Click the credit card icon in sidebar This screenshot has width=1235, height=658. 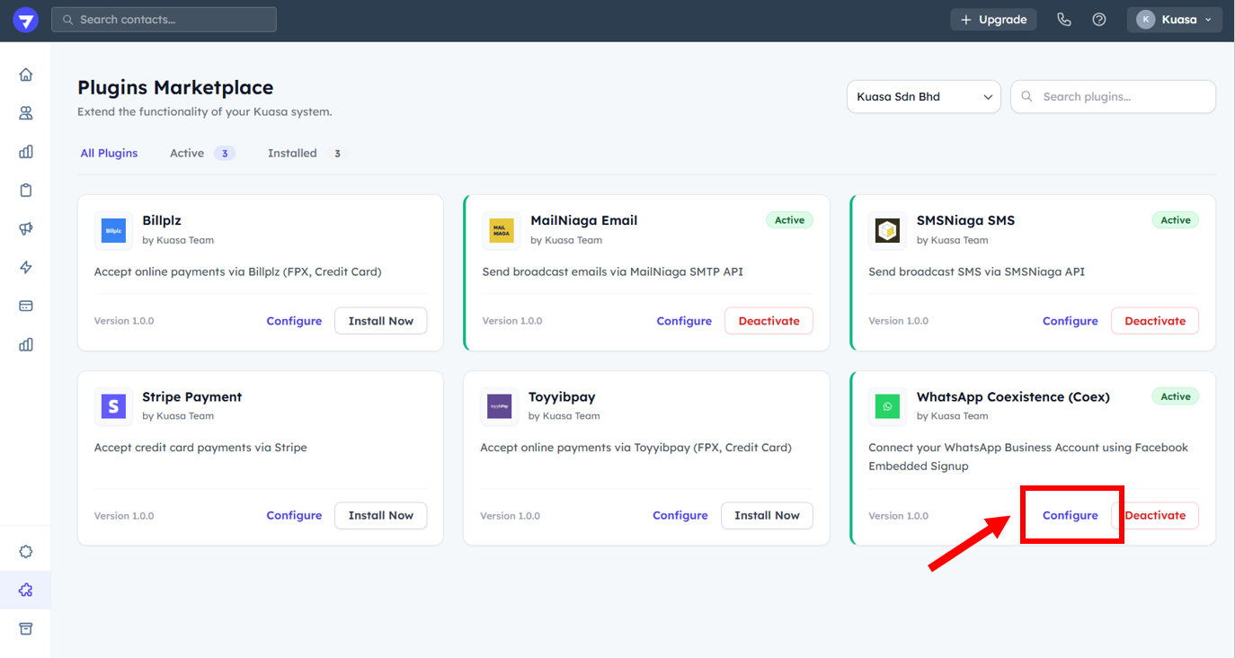[26, 306]
